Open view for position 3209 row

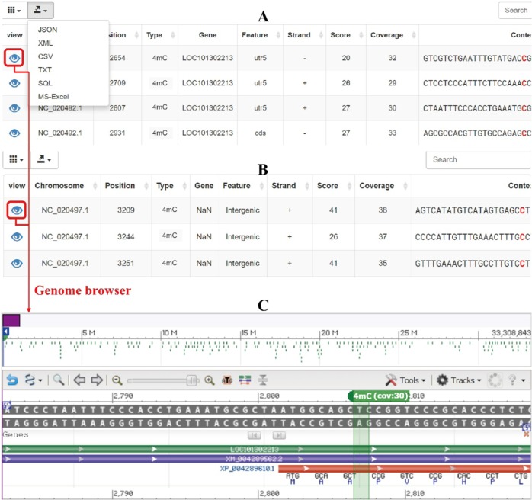(17, 210)
